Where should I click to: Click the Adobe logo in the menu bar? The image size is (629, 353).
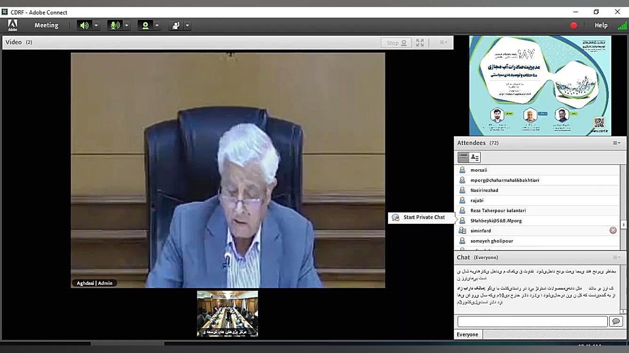[x=13, y=25]
